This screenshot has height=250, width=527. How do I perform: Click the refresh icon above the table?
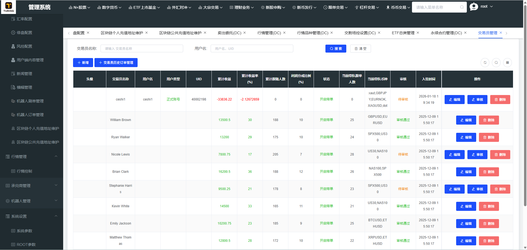tap(485, 63)
